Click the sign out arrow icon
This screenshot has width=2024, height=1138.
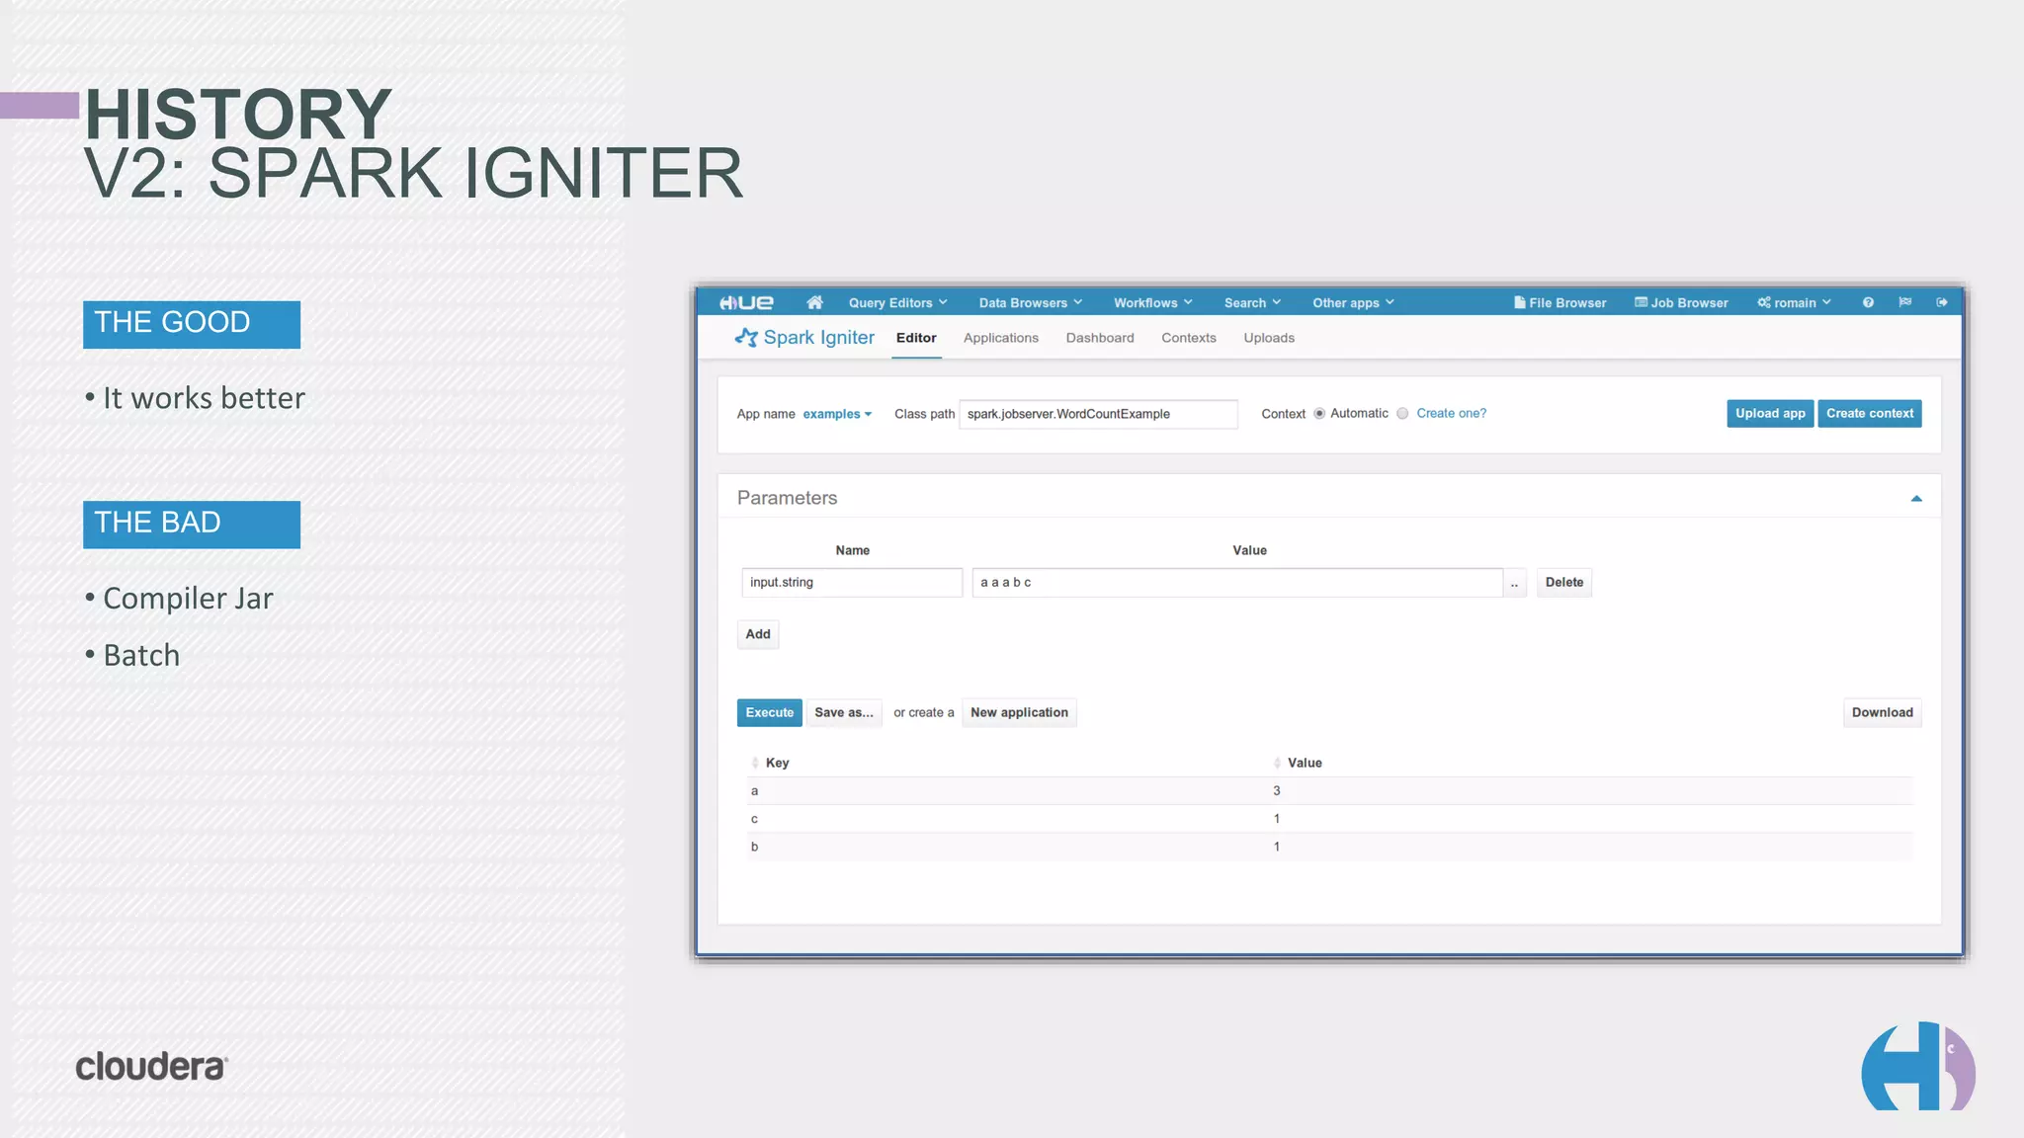pyautogui.click(x=1942, y=302)
